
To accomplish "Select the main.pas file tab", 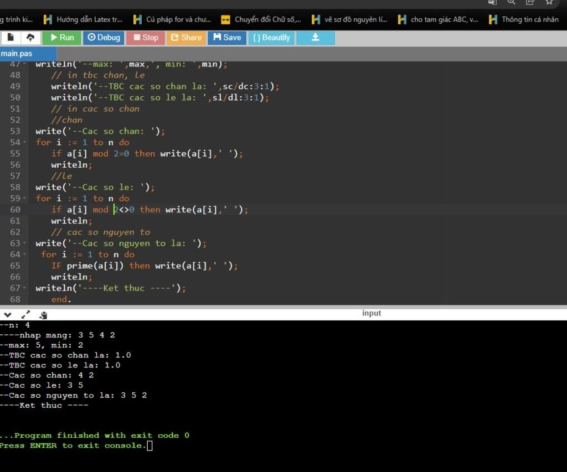I will [28, 54].
